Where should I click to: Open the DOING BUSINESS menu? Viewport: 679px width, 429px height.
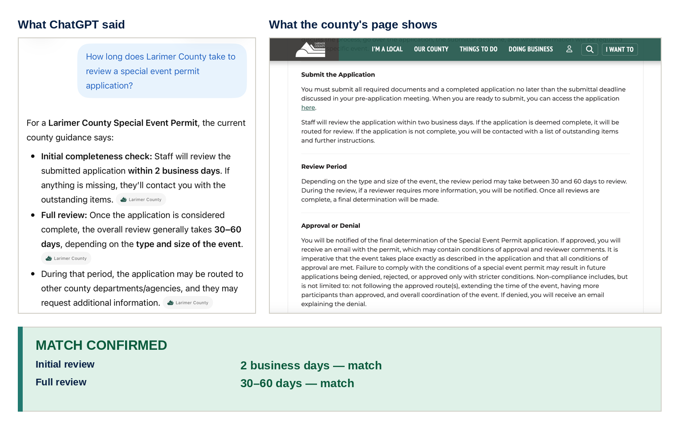point(531,49)
